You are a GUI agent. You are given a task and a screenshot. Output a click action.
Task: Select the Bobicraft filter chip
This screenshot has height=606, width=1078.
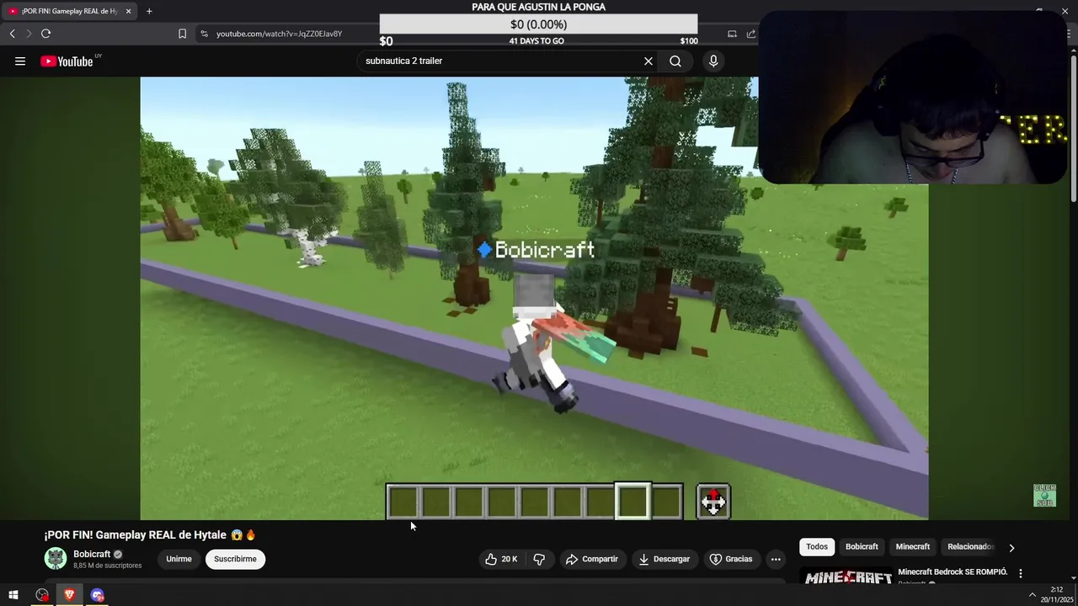pyautogui.click(x=862, y=547)
